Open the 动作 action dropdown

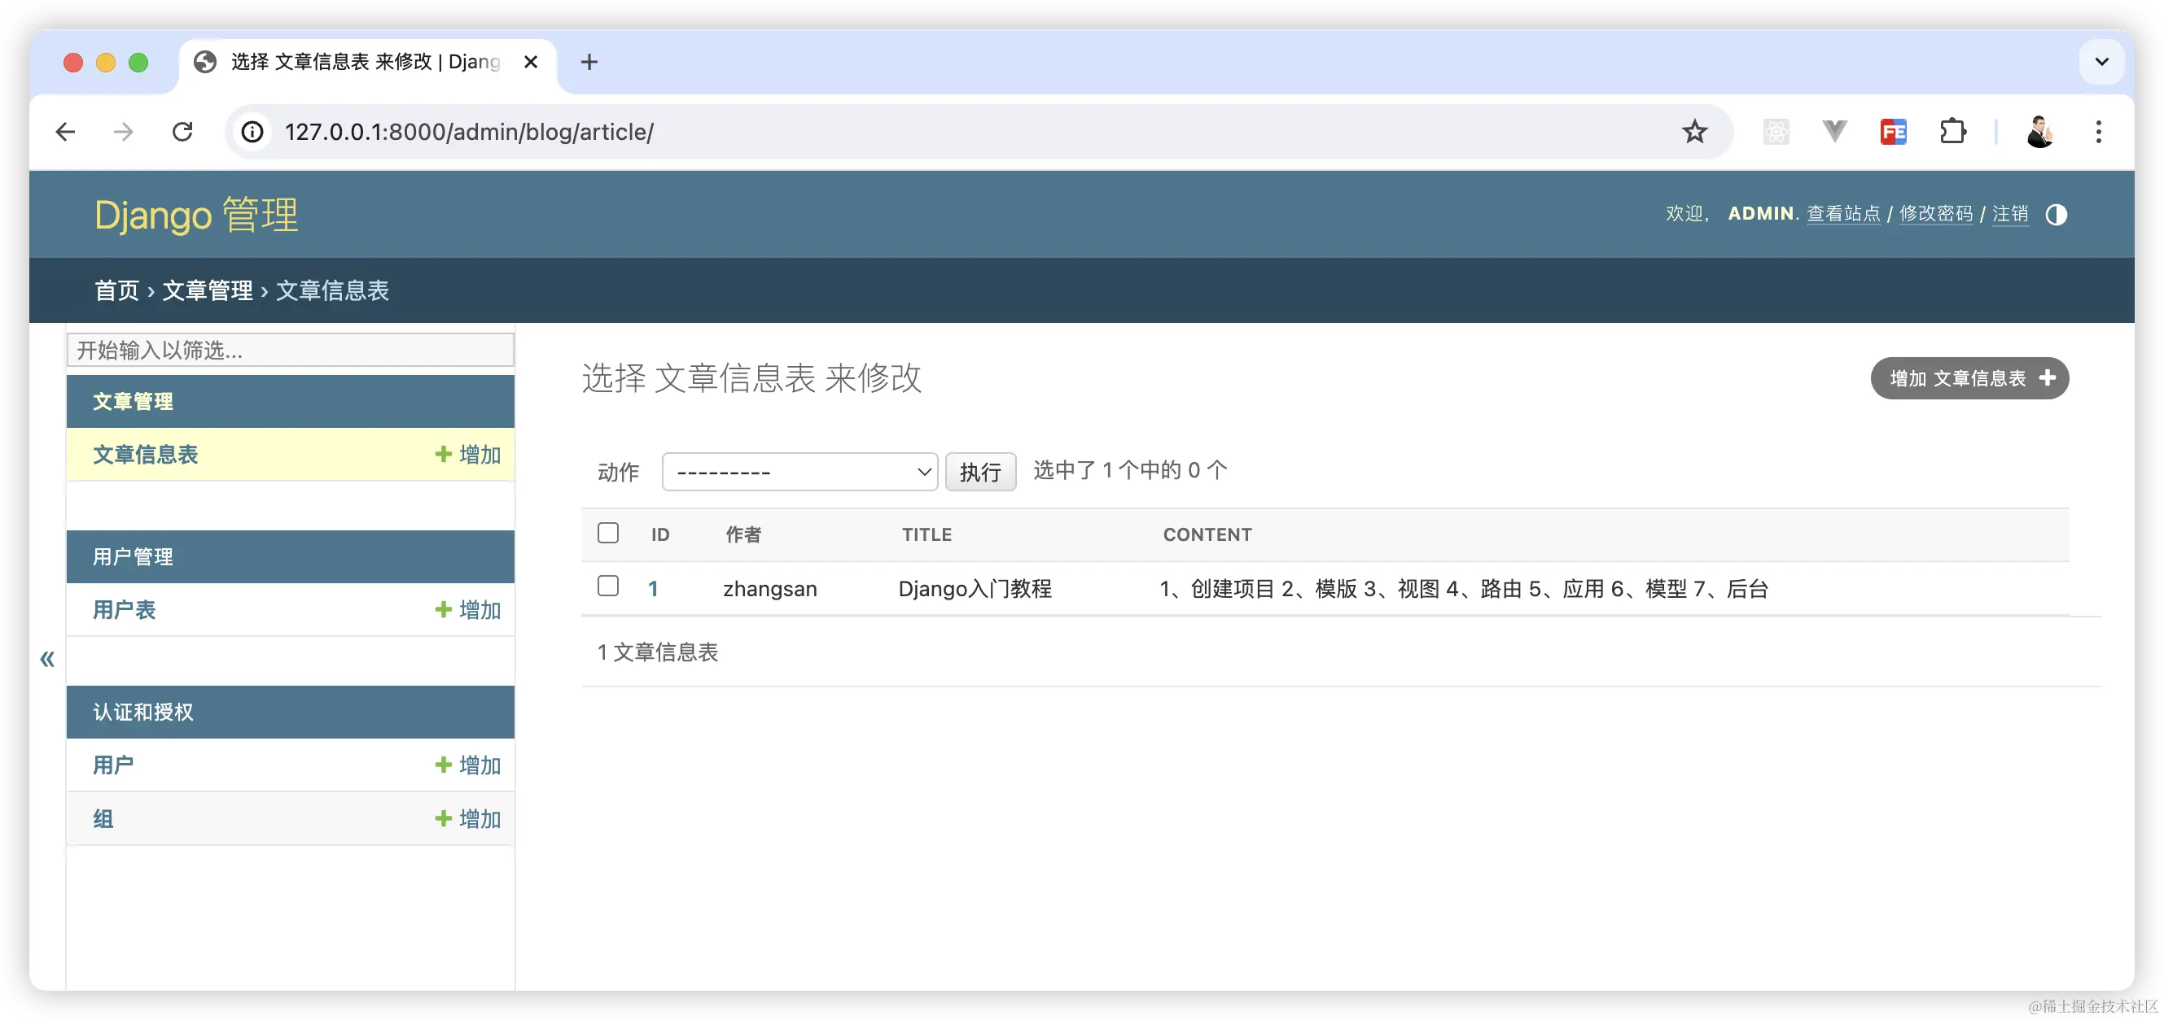click(x=799, y=472)
